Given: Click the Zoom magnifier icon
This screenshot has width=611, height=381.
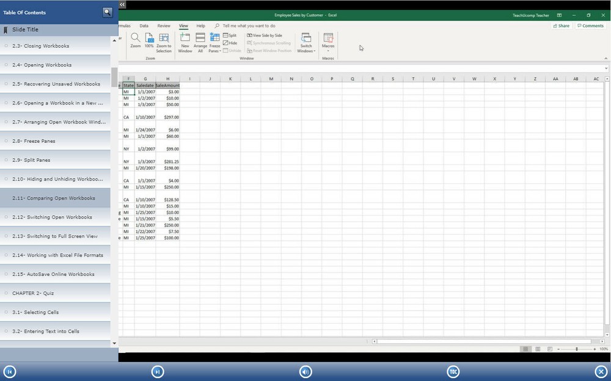Looking at the screenshot, I should click(135, 43).
